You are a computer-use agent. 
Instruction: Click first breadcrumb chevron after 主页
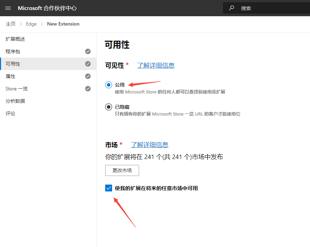pos(21,24)
